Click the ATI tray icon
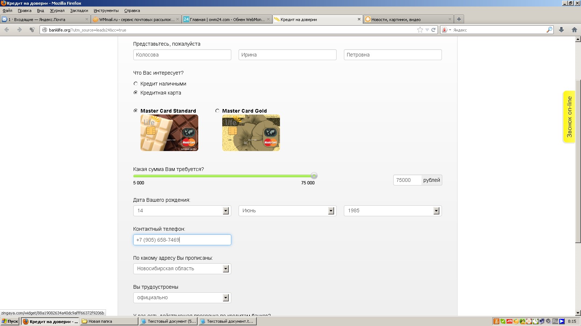581x326 pixels. click(509, 321)
